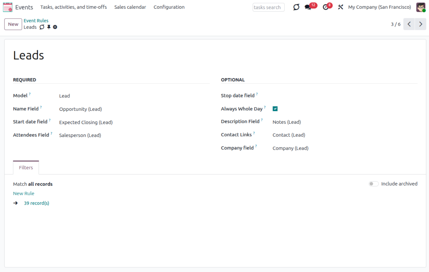The height and width of the screenshot is (272, 429).
Task: Go to next record with right arrow
Action: tap(420, 24)
